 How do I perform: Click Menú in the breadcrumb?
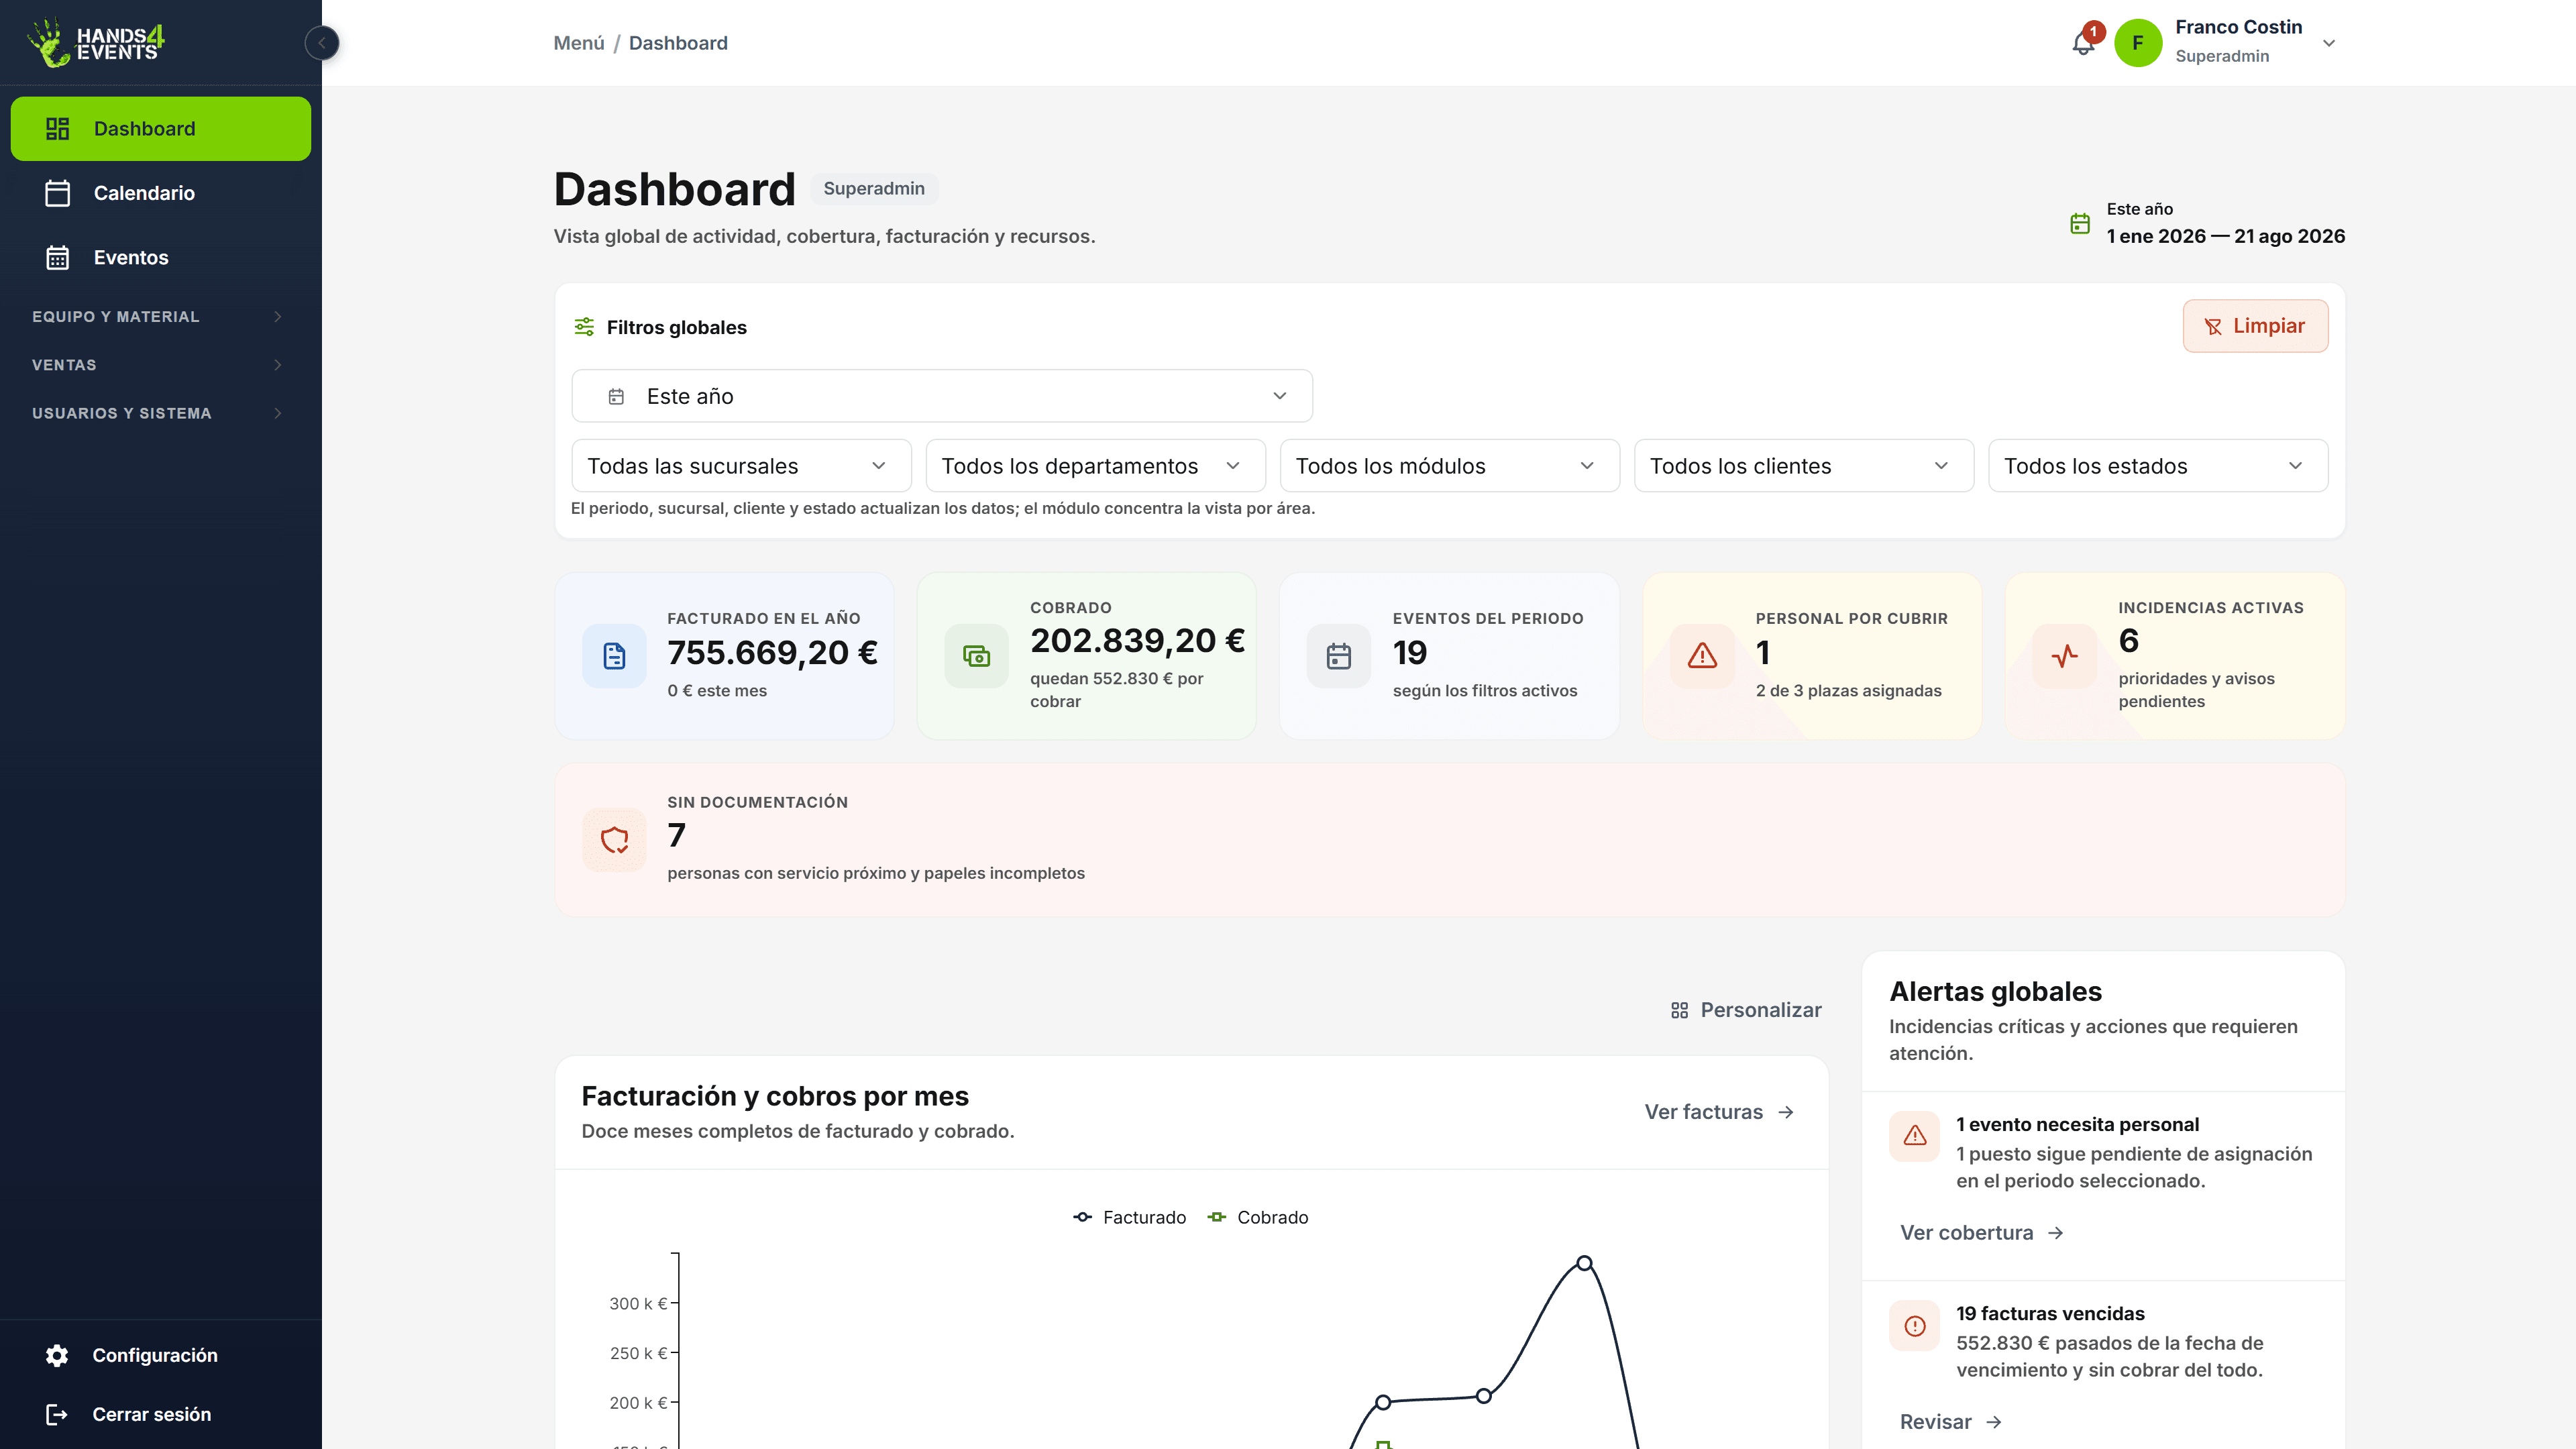pos(579,43)
